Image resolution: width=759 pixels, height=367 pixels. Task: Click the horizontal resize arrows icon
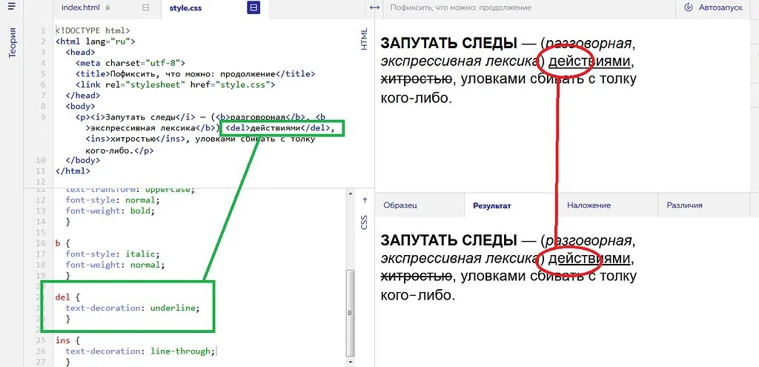point(374,7)
